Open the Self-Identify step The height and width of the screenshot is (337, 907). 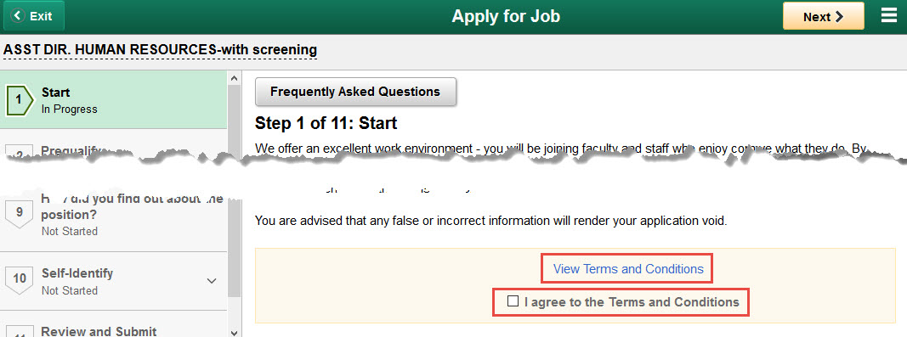tap(113, 281)
